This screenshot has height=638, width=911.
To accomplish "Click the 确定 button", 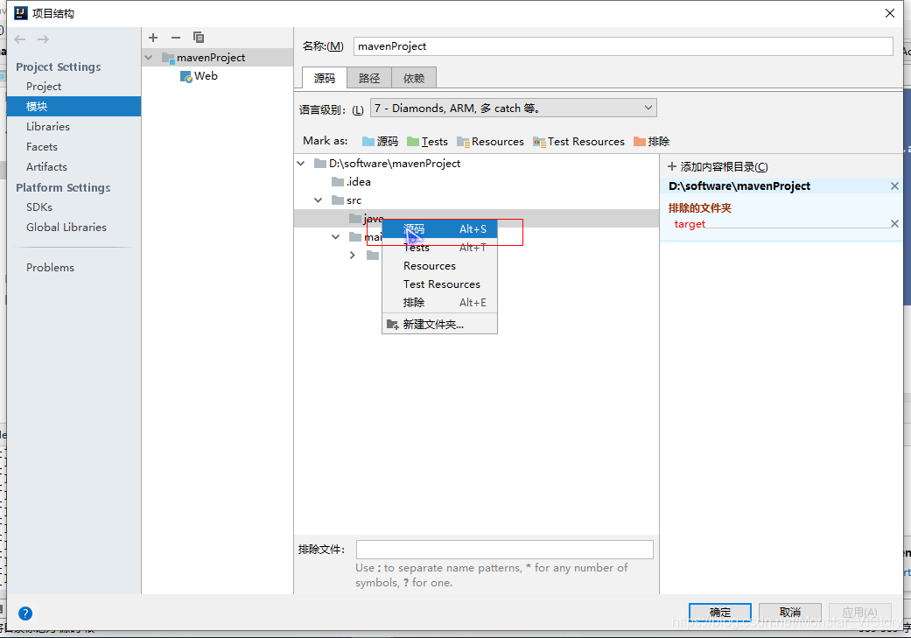I will 720,613.
